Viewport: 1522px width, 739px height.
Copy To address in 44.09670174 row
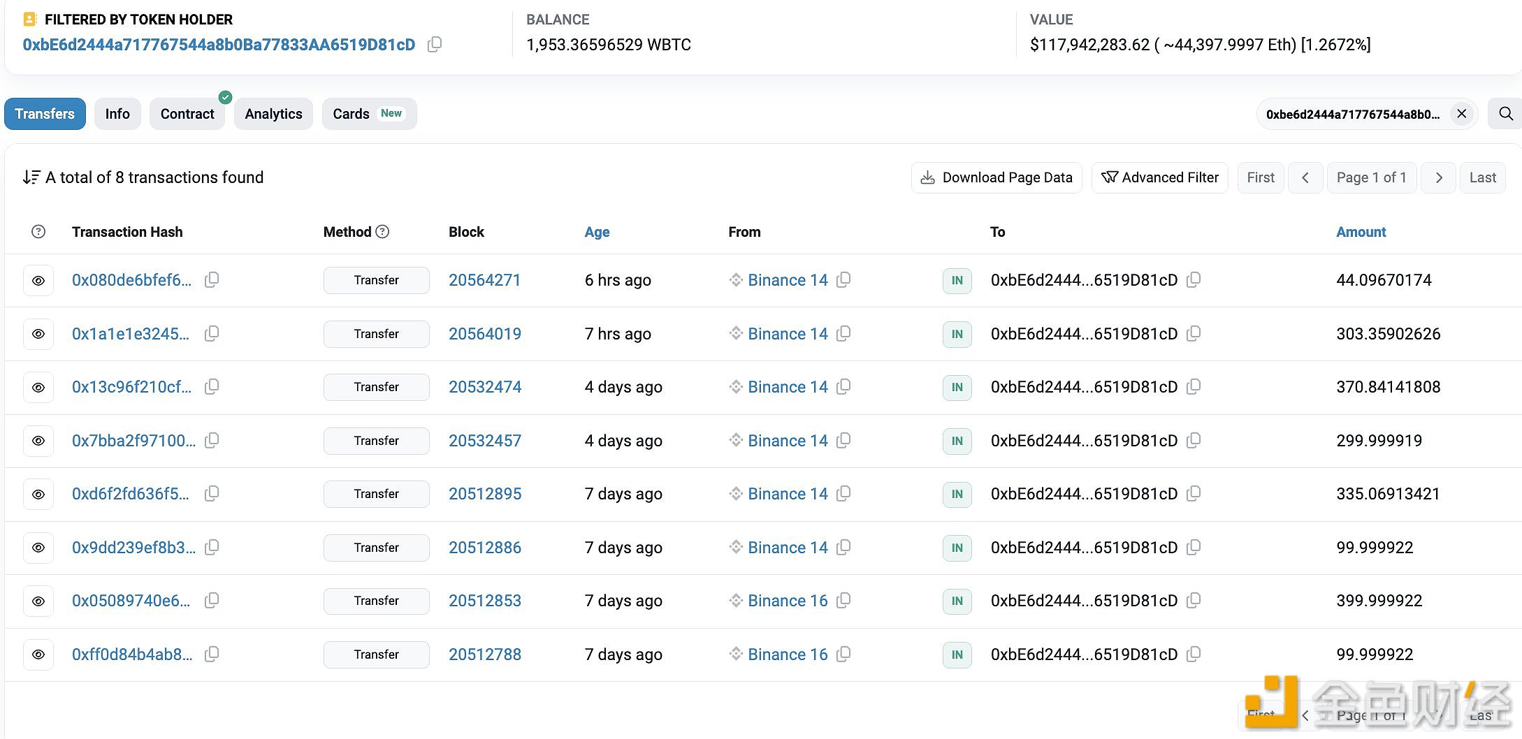pos(1194,280)
